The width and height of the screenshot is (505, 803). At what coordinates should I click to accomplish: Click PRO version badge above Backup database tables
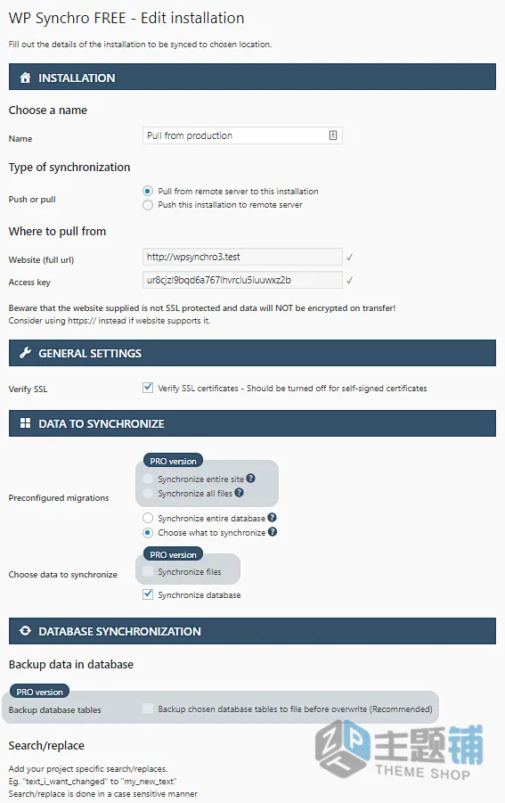[39, 692]
